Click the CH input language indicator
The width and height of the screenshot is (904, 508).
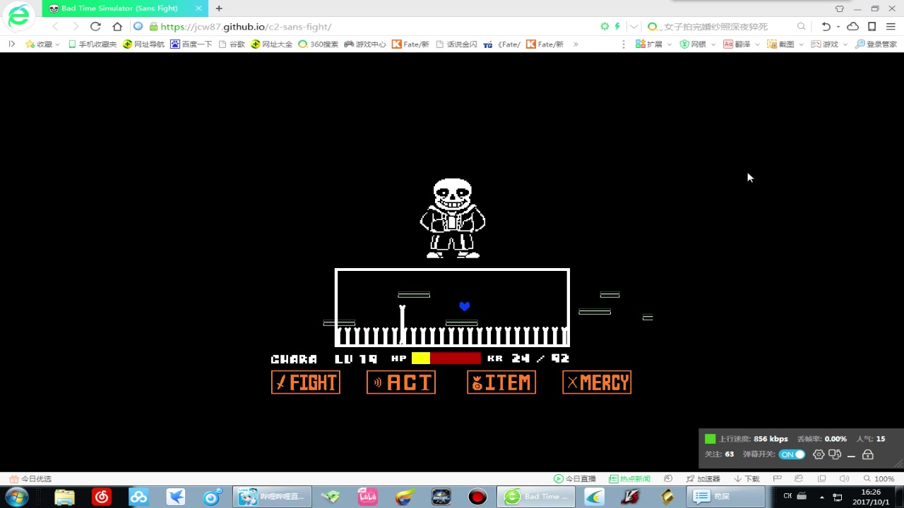coord(787,496)
